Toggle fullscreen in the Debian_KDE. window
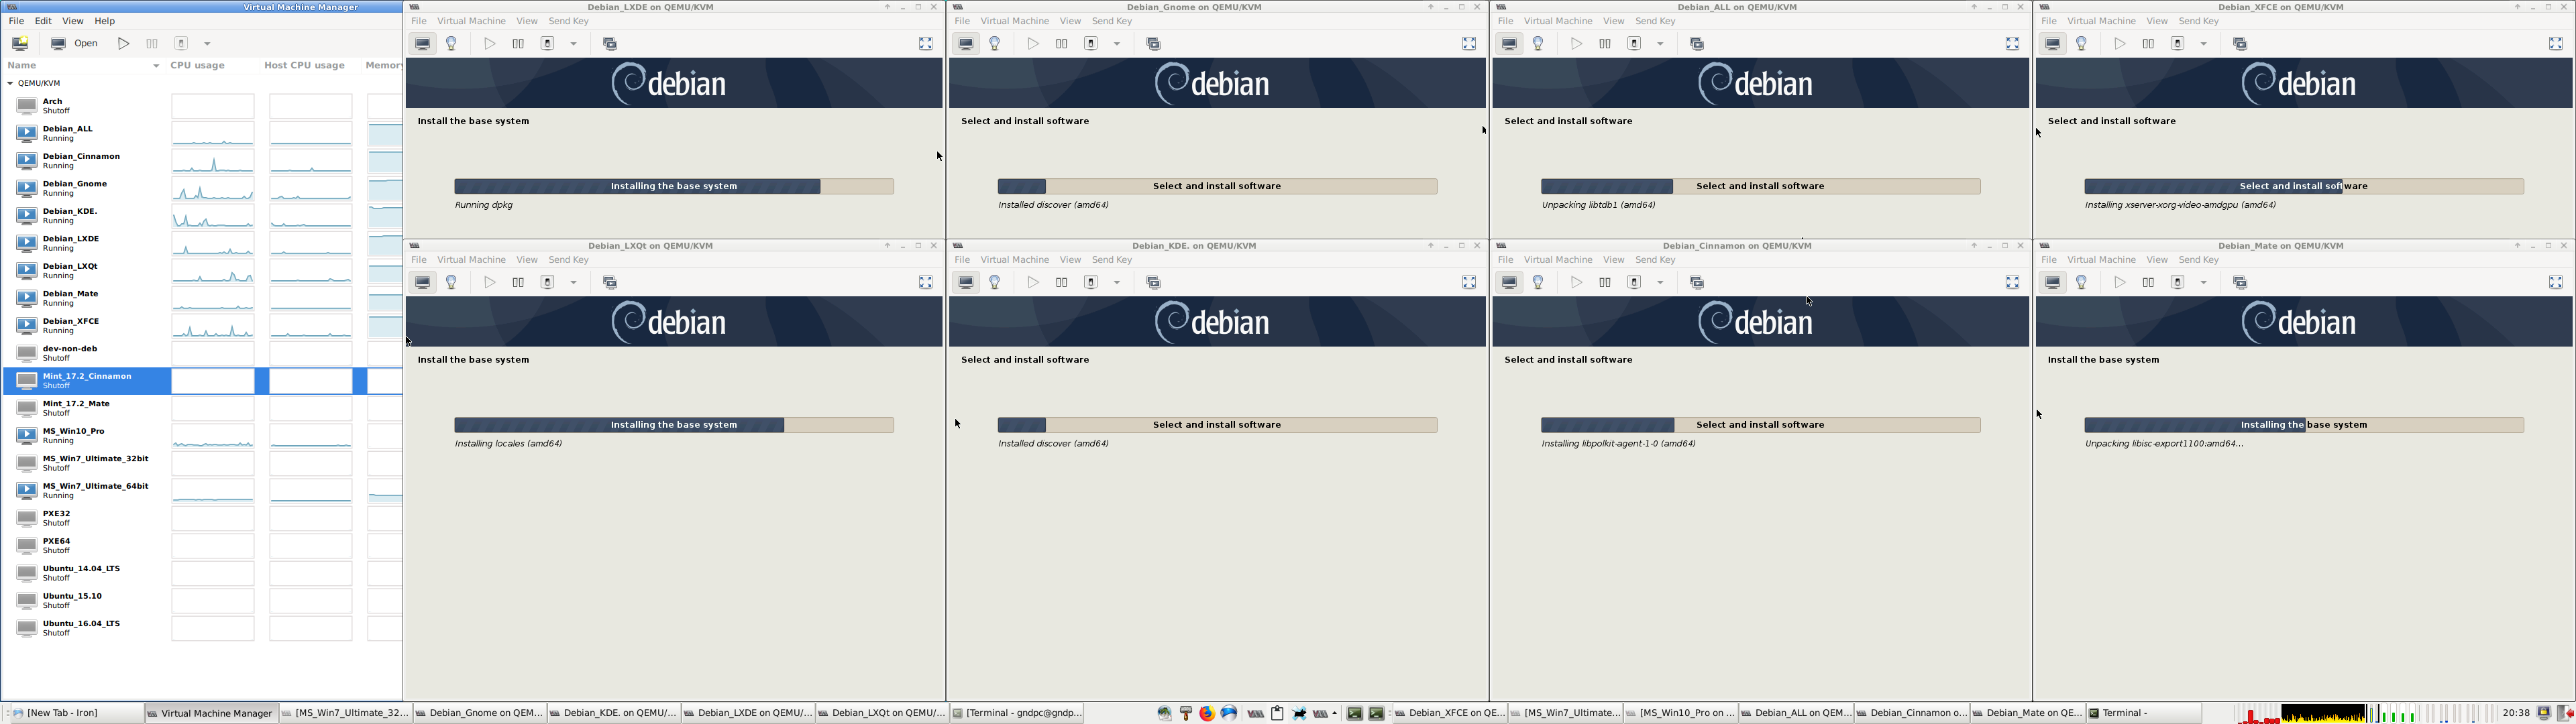 (x=1469, y=282)
